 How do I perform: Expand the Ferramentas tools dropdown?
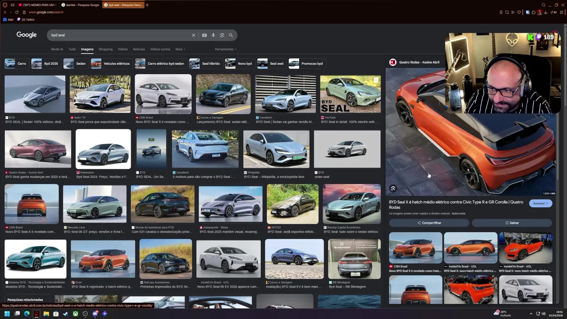coord(225,49)
